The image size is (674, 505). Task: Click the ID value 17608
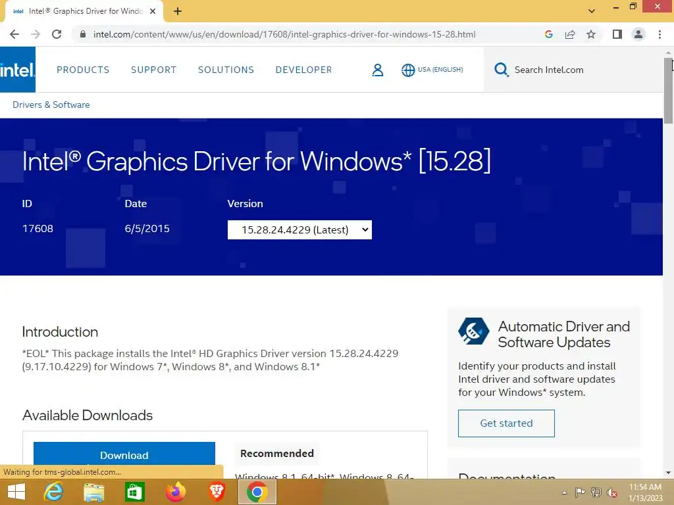38,229
